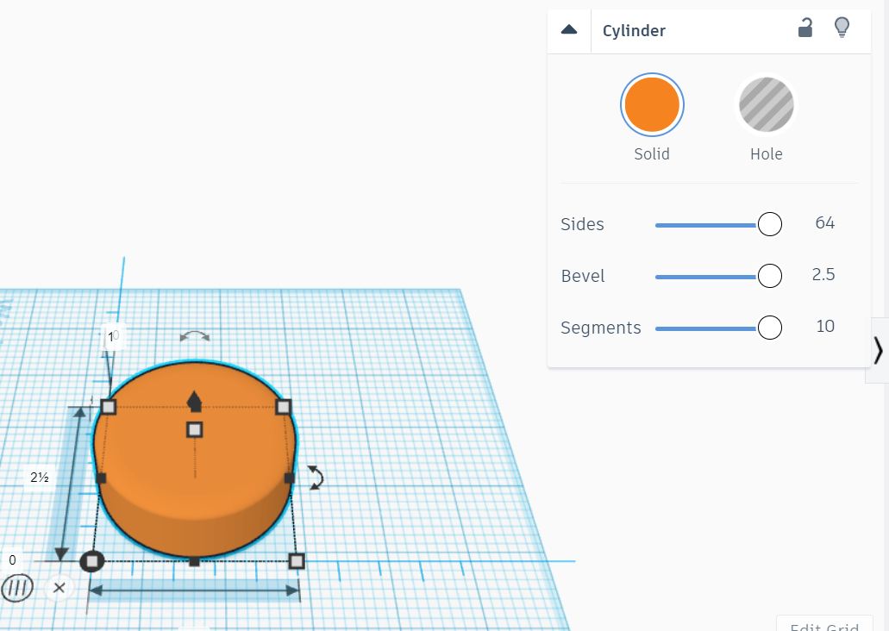The height and width of the screenshot is (631, 889).
Task: Hide the Cylinder using the lightbulb icon
Action: point(842,28)
